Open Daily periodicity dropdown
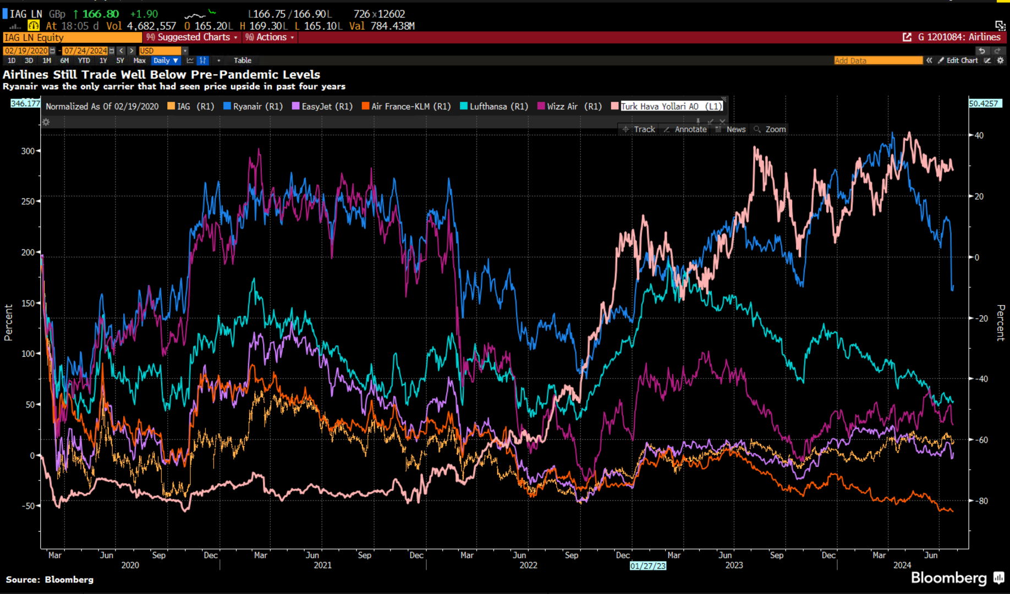 coord(166,61)
